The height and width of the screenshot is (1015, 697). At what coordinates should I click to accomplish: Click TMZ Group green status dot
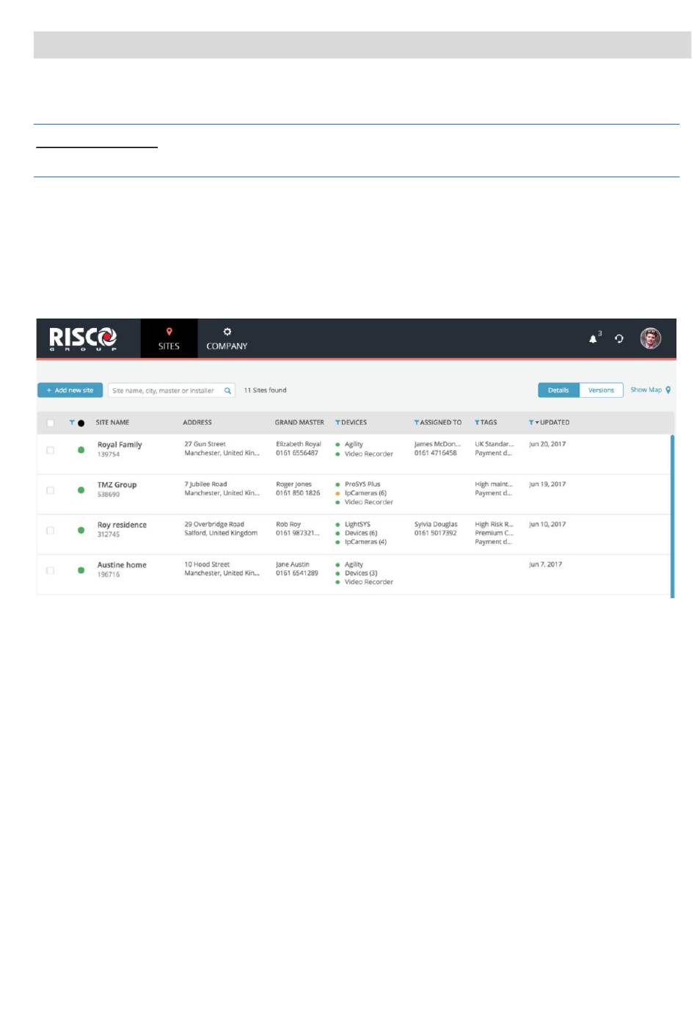coord(81,490)
